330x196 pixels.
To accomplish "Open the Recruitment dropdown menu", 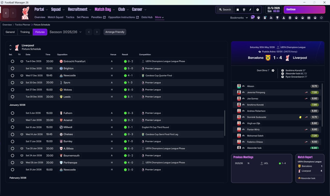I will (80, 10).
